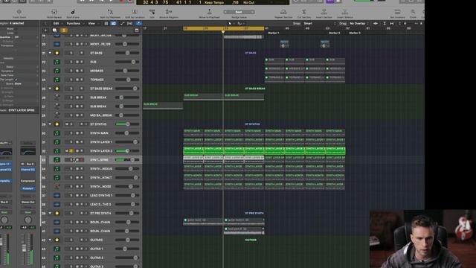
Task: Collapse the ST BASS track stack
Action: click(x=50, y=53)
